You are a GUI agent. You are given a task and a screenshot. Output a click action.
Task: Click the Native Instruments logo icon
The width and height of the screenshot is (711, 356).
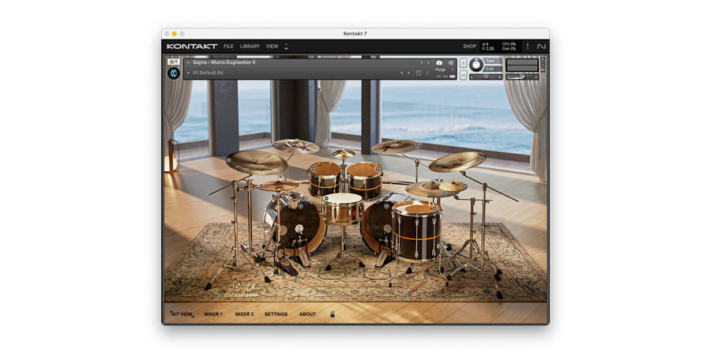541,46
